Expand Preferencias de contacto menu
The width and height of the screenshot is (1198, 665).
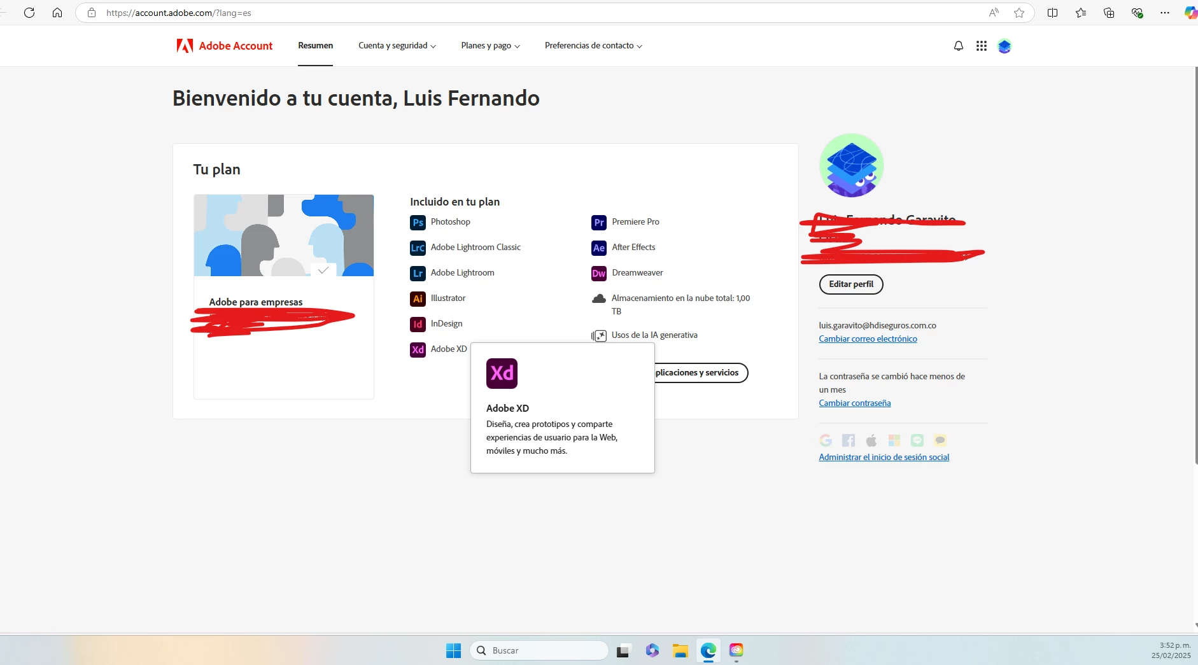[x=594, y=46]
